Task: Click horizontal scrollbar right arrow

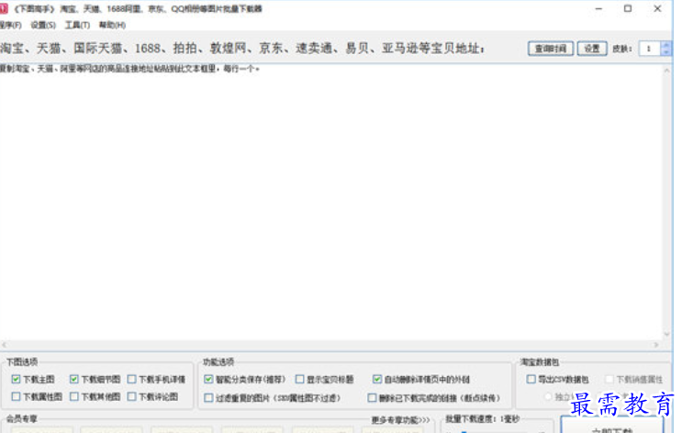Action: pos(657,345)
